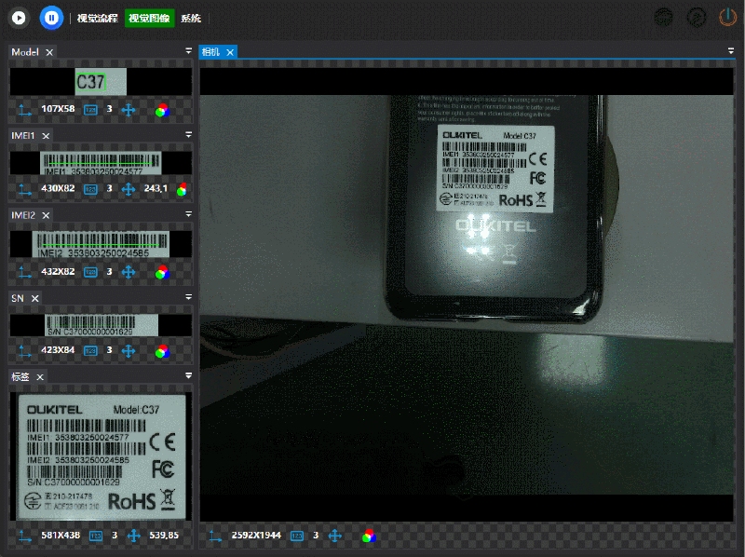This screenshot has width=745, height=557.
Task: Expand the Model panel dropdown arrow
Action: pos(188,51)
